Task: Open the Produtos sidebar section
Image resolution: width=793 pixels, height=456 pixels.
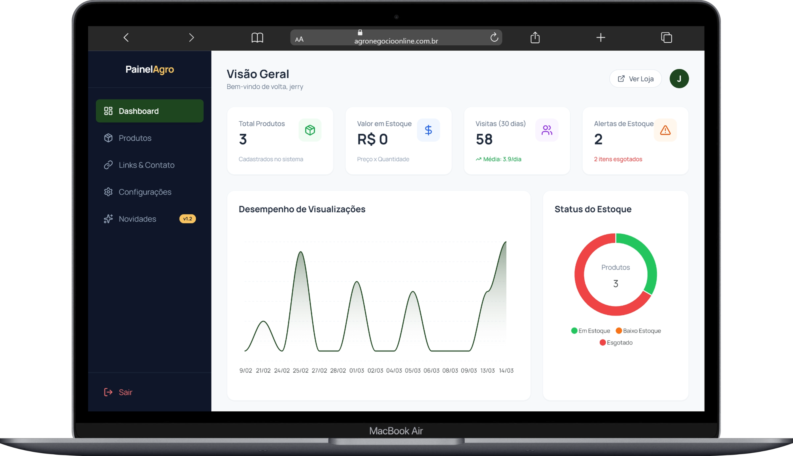Action: click(135, 138)
